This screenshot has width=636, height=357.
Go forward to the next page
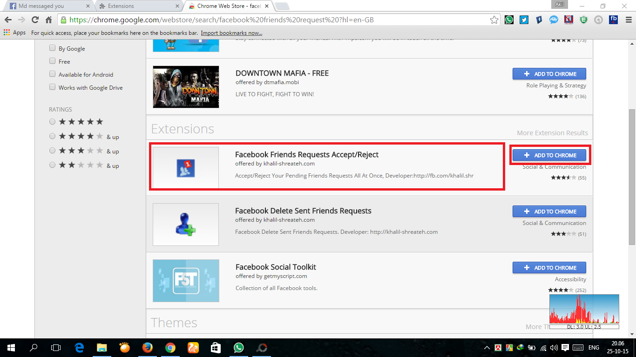(21, 20)
